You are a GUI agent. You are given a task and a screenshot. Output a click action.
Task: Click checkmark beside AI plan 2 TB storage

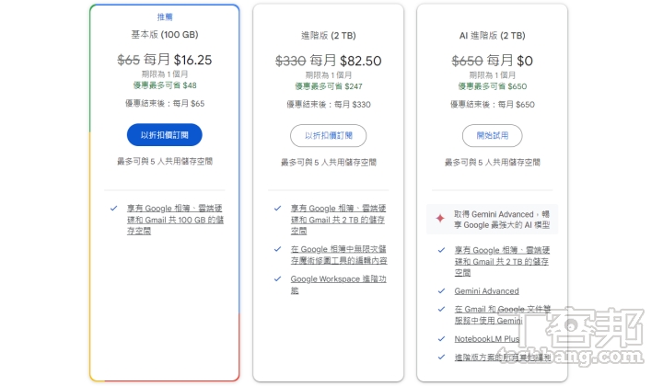[441, 250]
